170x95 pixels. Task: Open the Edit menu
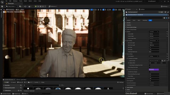click(x=10, y=1)
